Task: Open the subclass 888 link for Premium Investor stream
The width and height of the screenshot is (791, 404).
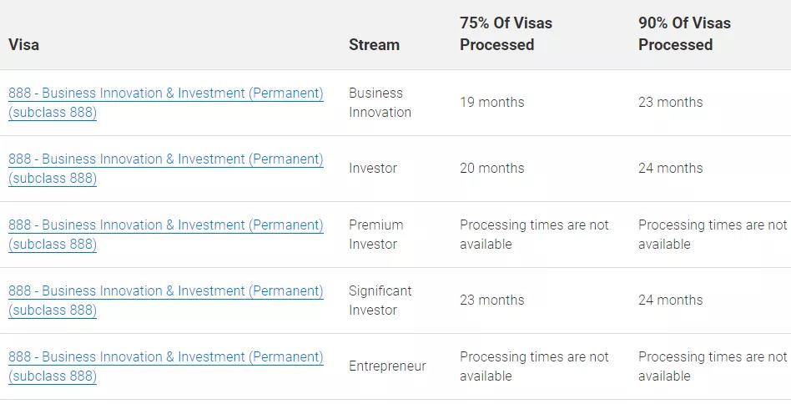Action: (x=165, y=235)
